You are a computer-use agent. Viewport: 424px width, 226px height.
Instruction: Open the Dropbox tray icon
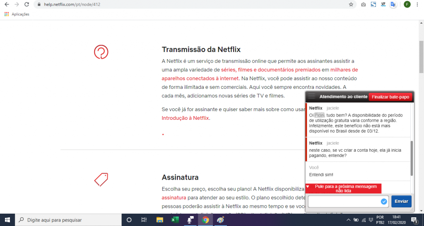point(371,220)
